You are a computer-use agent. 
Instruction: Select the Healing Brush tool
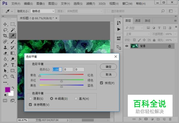(x=5, y=42)
